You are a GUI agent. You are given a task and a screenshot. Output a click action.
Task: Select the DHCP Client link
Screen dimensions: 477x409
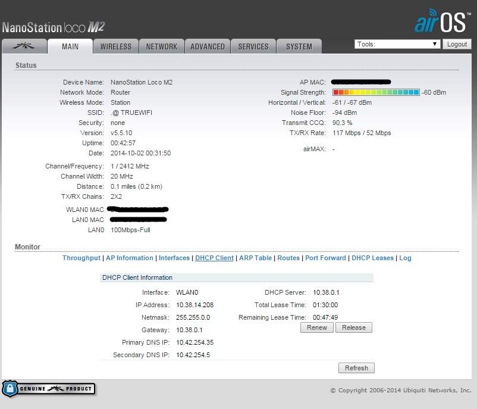pos(214,258)
